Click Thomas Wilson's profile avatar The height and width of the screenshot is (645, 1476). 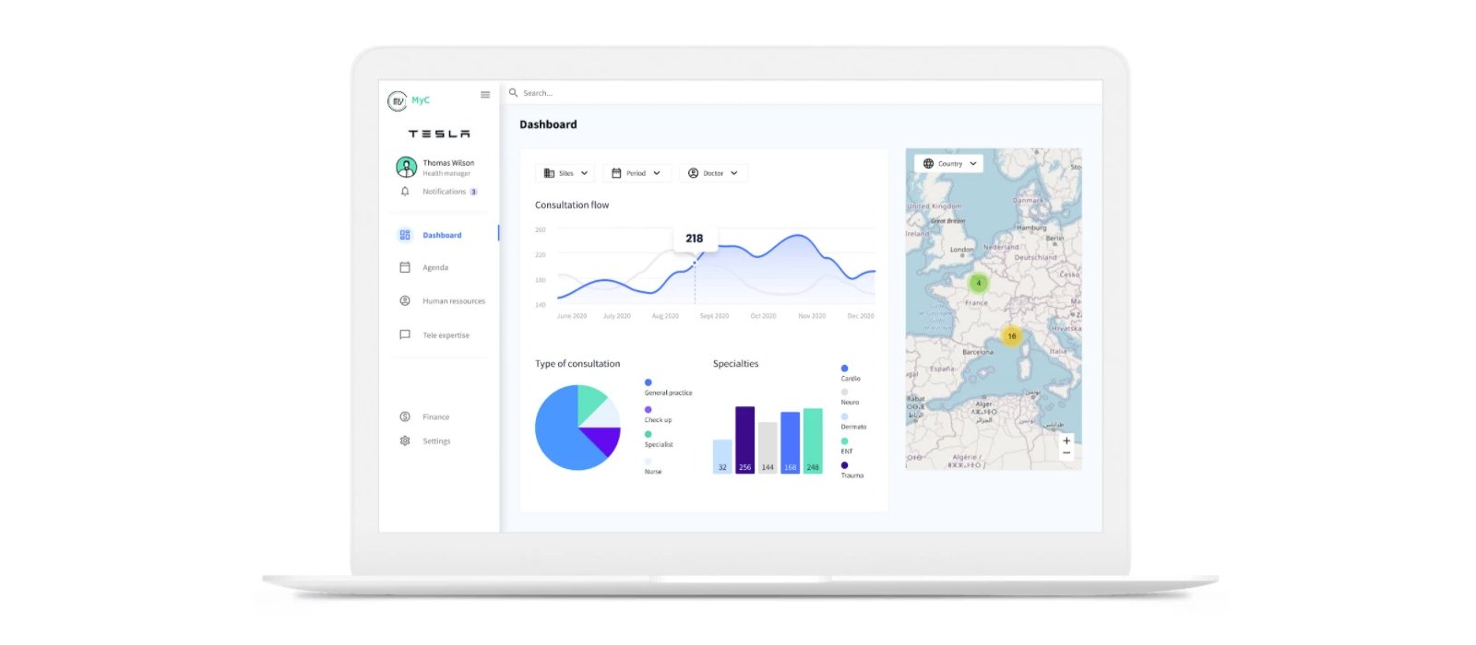click(x=406, y=167)
